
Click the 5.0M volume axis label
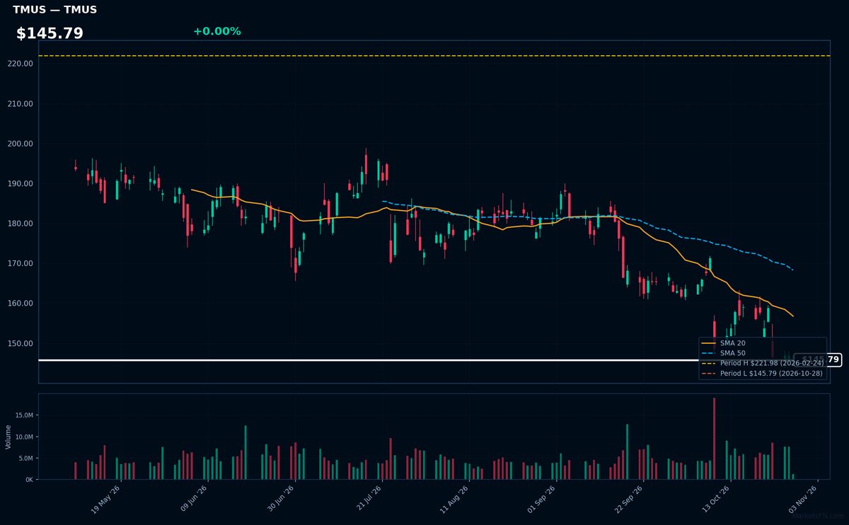coord(25,458)
